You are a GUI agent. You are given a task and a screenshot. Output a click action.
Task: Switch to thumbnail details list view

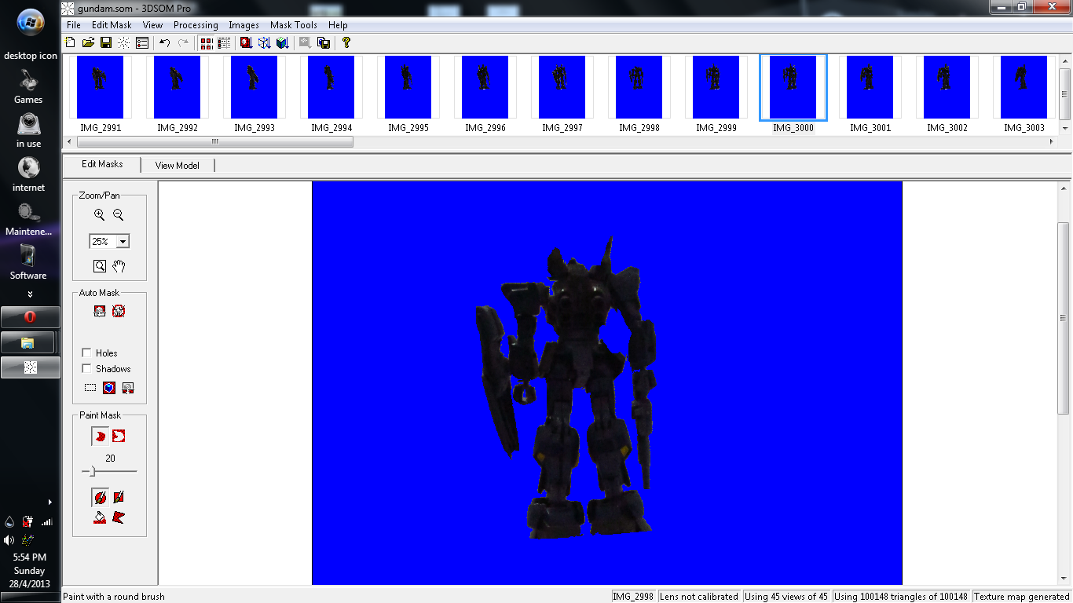(x=224, y=42)
